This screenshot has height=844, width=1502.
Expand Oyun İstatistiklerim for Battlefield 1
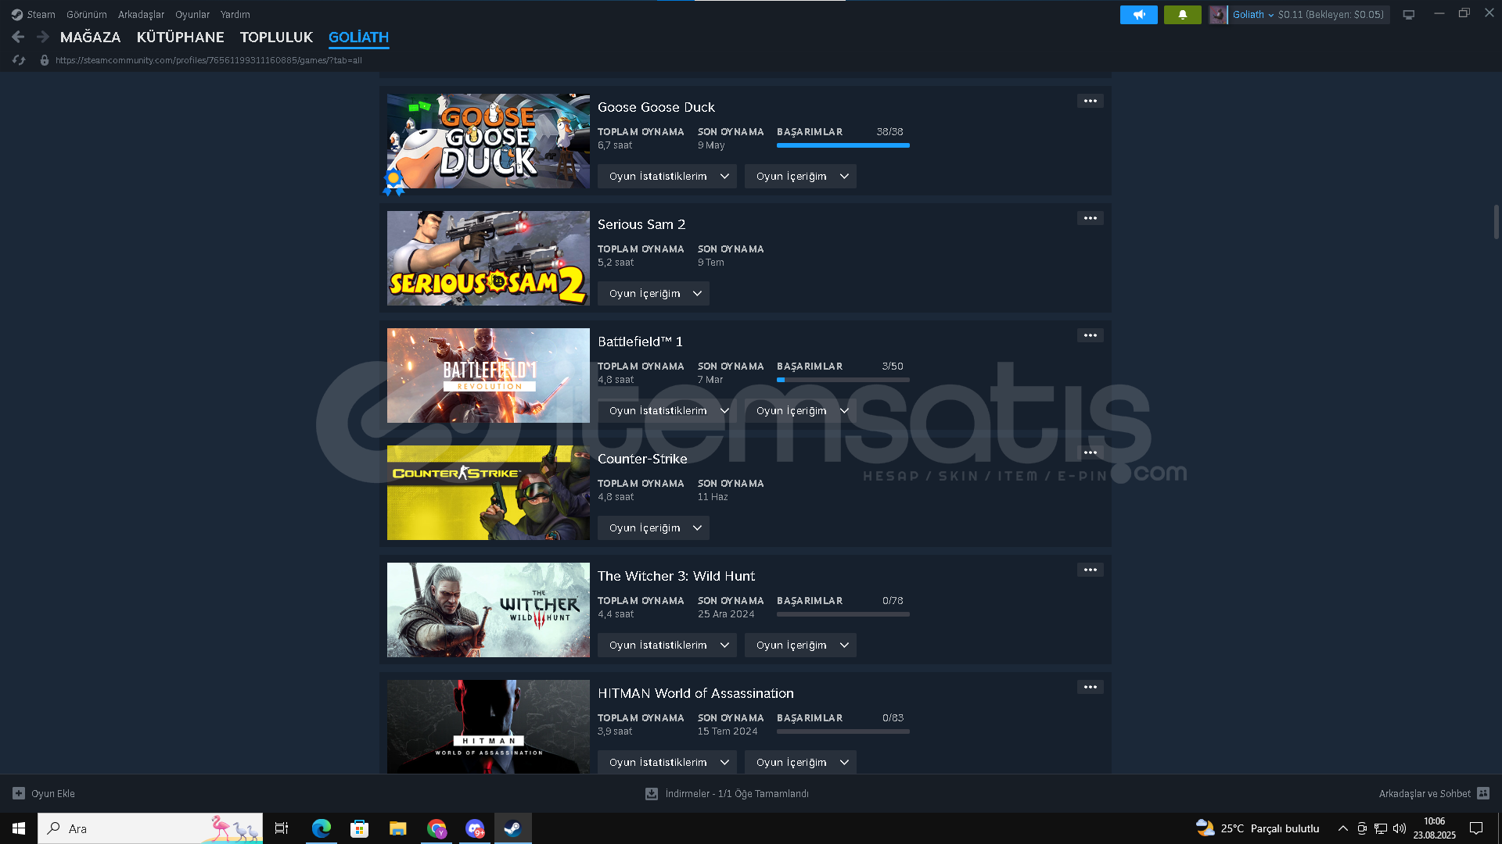pyautogui.click(x=667, y=411)
